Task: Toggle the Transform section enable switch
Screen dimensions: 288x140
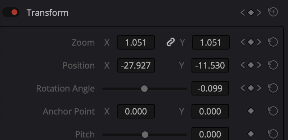Action: [x=11, y=12]
